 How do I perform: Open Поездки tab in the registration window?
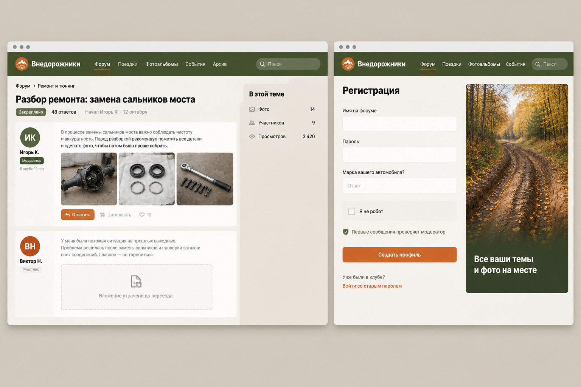click(452, 64)
